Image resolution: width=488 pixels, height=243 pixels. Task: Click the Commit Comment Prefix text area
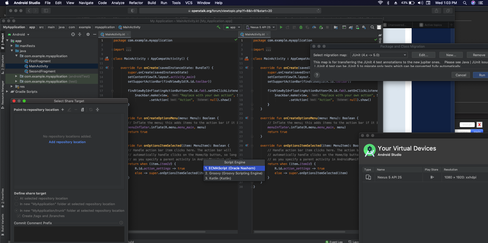[69, 234]
